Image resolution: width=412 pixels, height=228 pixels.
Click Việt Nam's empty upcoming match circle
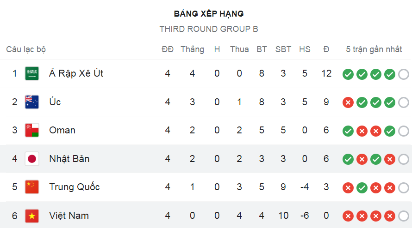pyautogui.click(x=404, y=216)
